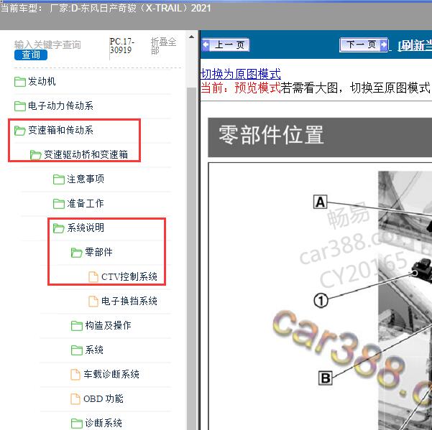This screenshot has width=432, height=430.
Task: Open the 车载诊断系统 page
Action: (x=111, y=375)
